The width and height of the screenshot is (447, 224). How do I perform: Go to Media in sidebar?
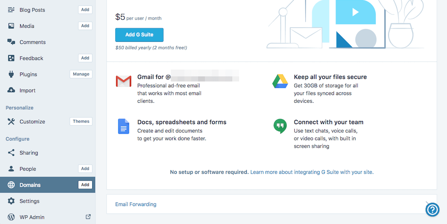(x=27, y=26)
